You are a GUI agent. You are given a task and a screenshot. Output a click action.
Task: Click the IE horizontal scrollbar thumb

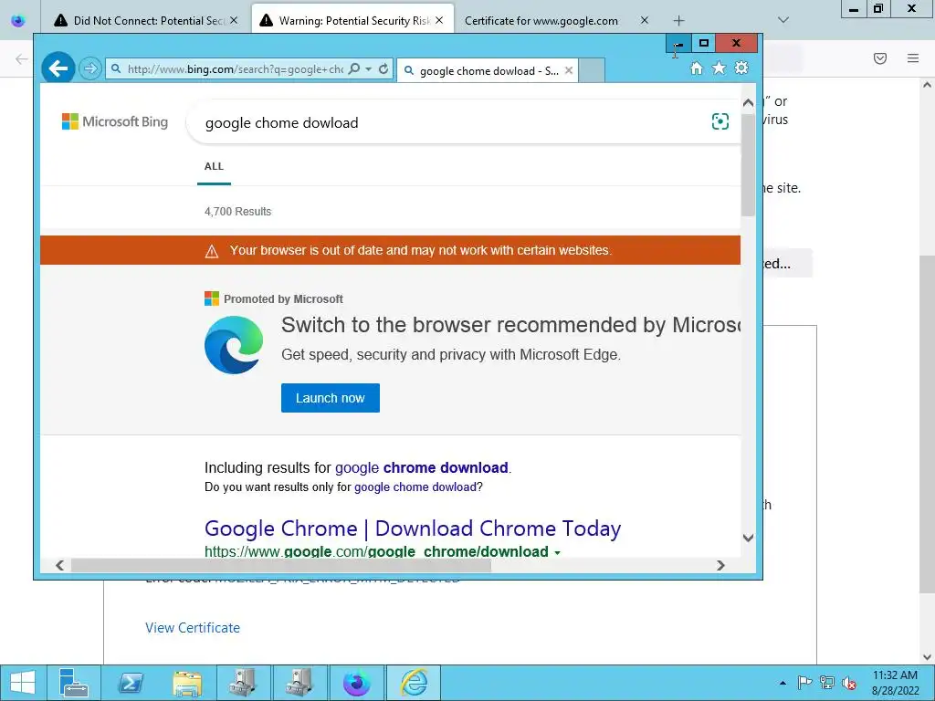point(281,565)
